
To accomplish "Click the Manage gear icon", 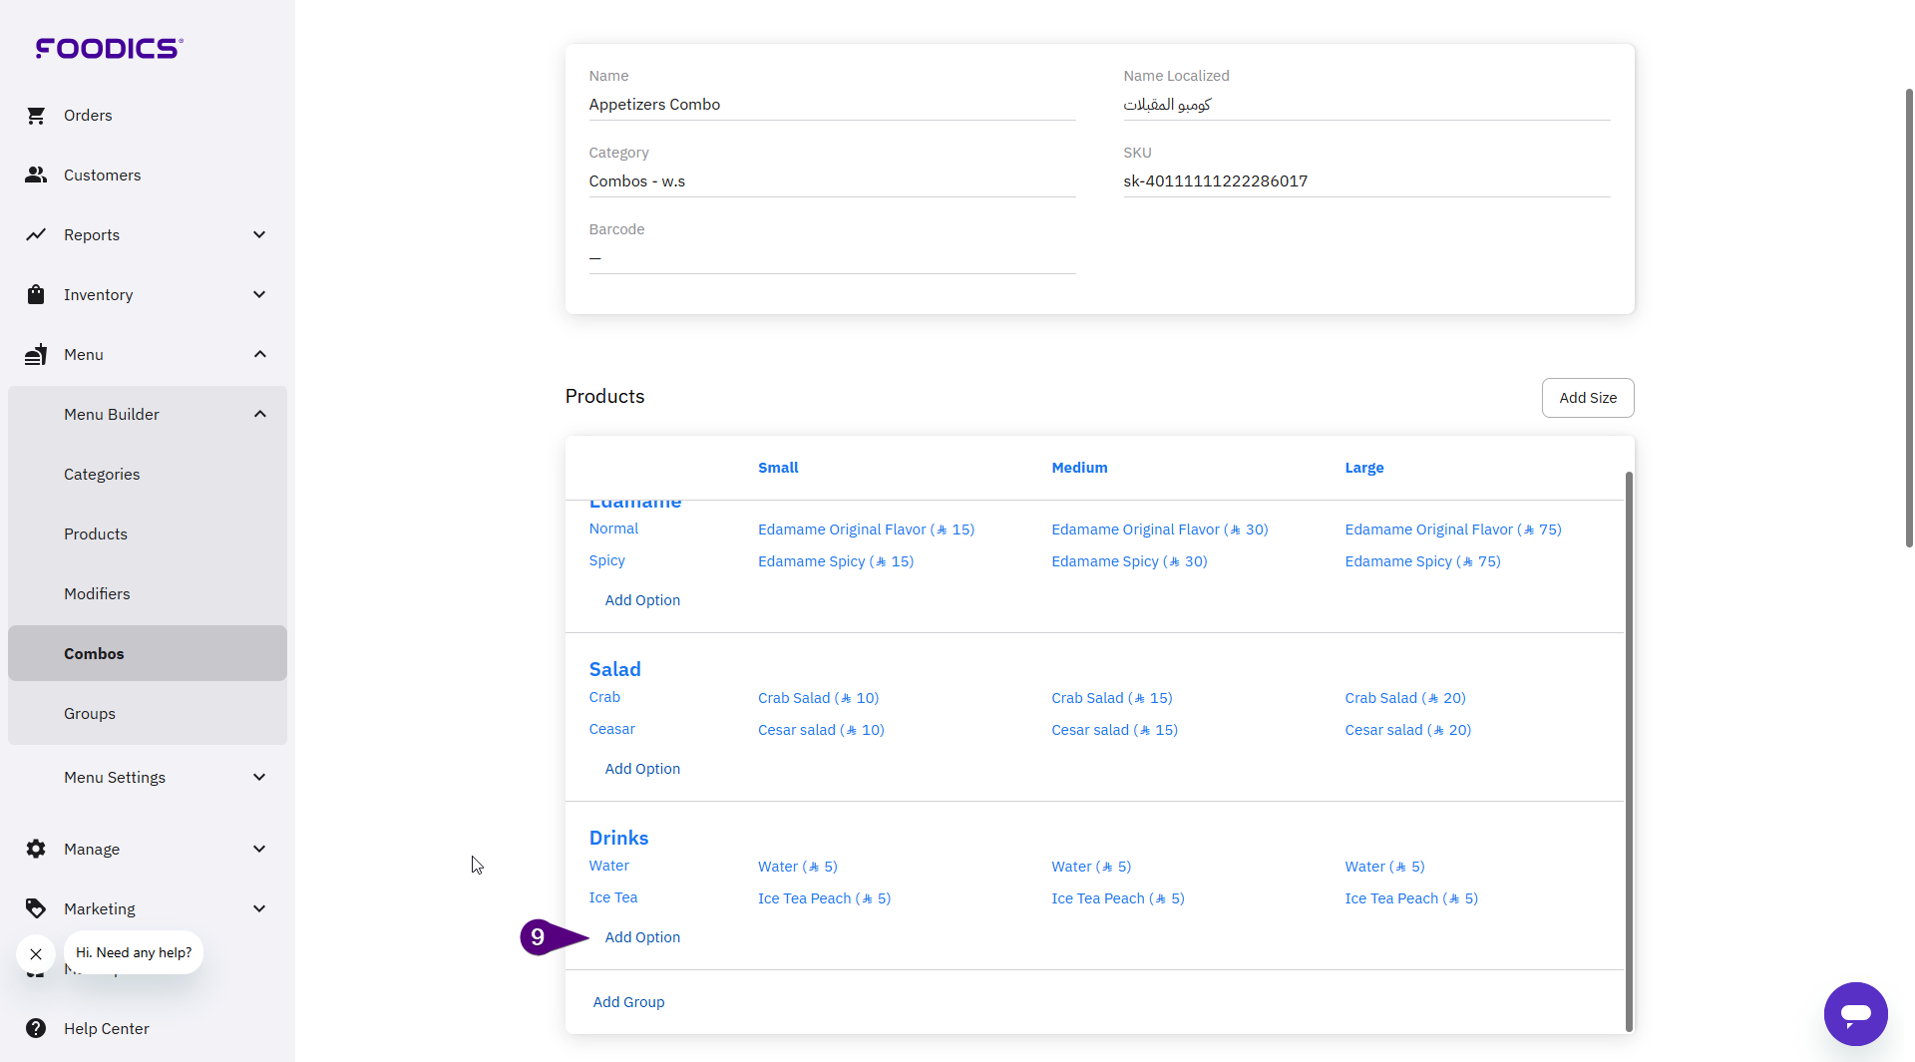I will [36, 850].
